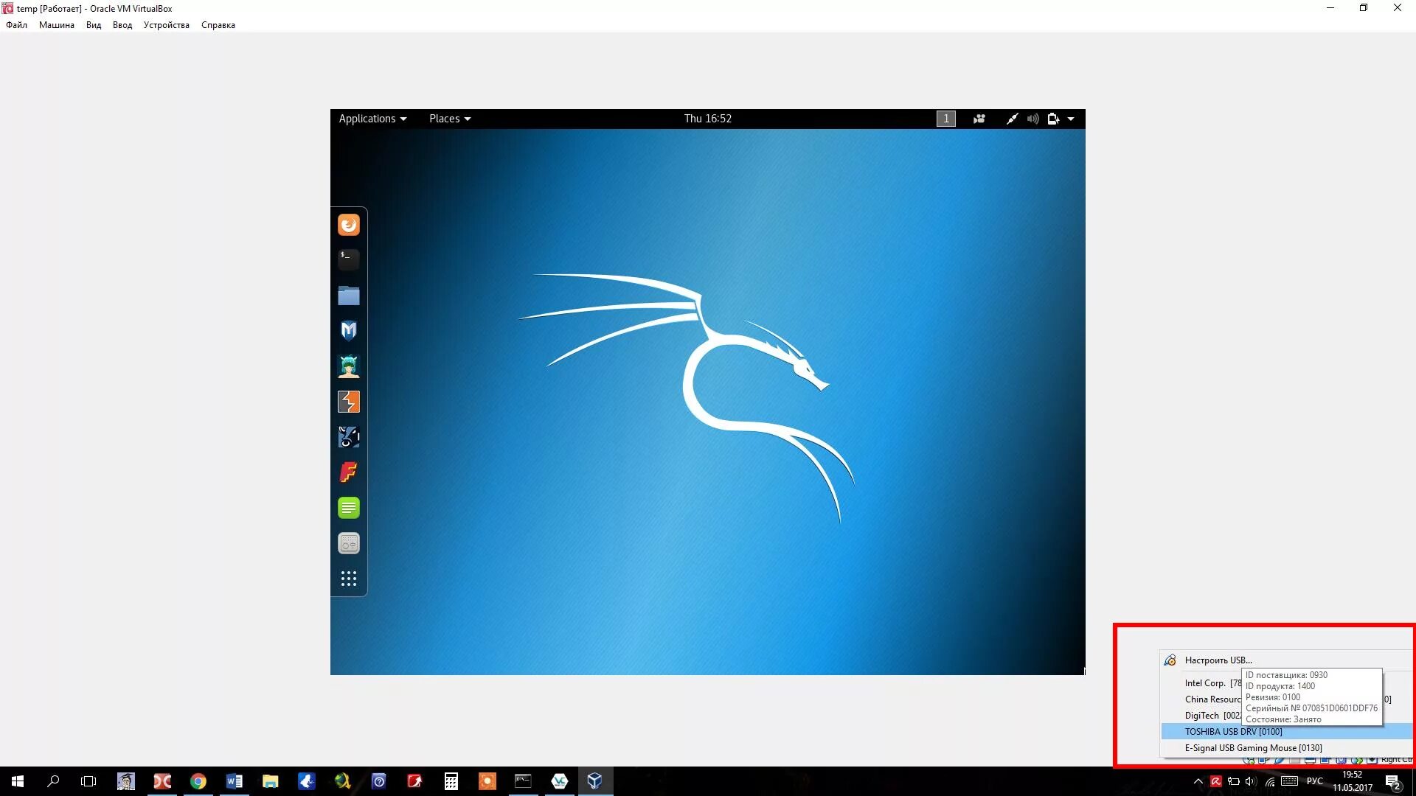Expand the Applications menu in Kali
Viewport: 1416px width, 796px height.
372,119
